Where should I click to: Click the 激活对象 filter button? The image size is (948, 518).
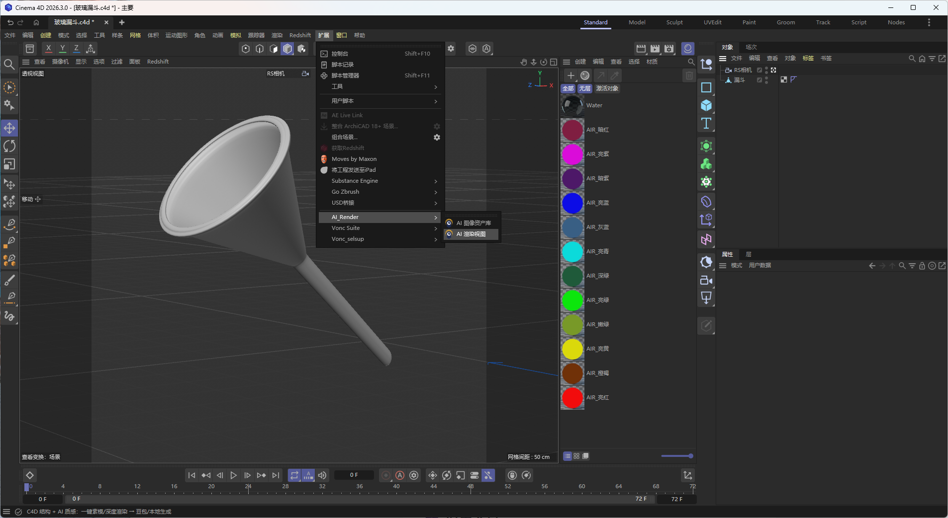pos(607,88)
